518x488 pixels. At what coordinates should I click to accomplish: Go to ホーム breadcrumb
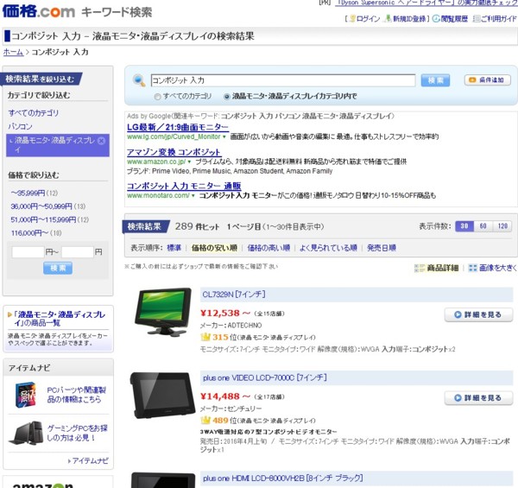13,52
